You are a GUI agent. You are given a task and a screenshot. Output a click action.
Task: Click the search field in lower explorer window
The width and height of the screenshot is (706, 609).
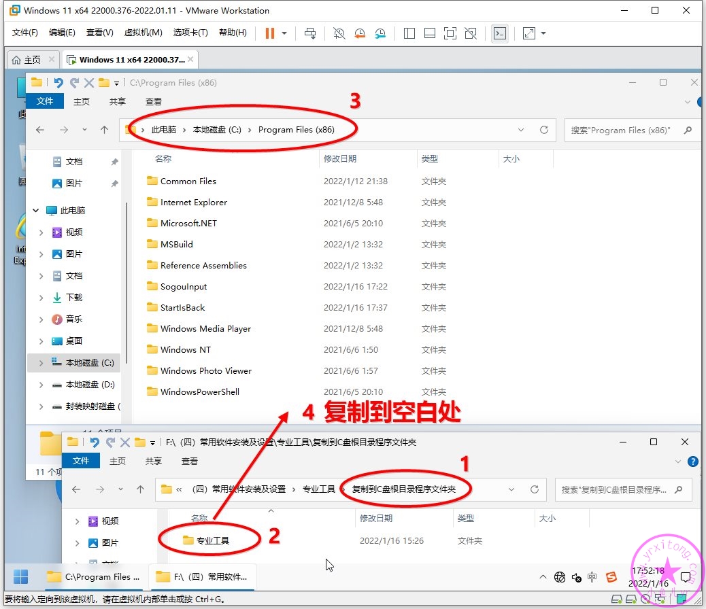(x=623, y=489)
